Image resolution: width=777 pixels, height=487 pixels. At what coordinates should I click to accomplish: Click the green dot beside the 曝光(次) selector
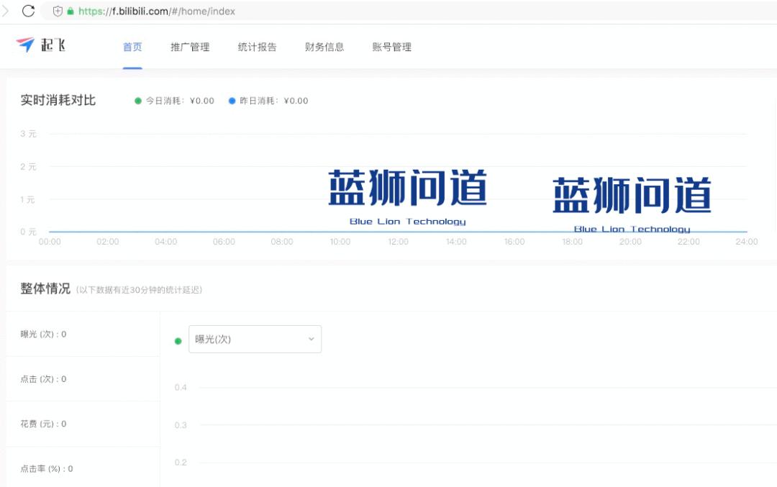tap(178, 340)
